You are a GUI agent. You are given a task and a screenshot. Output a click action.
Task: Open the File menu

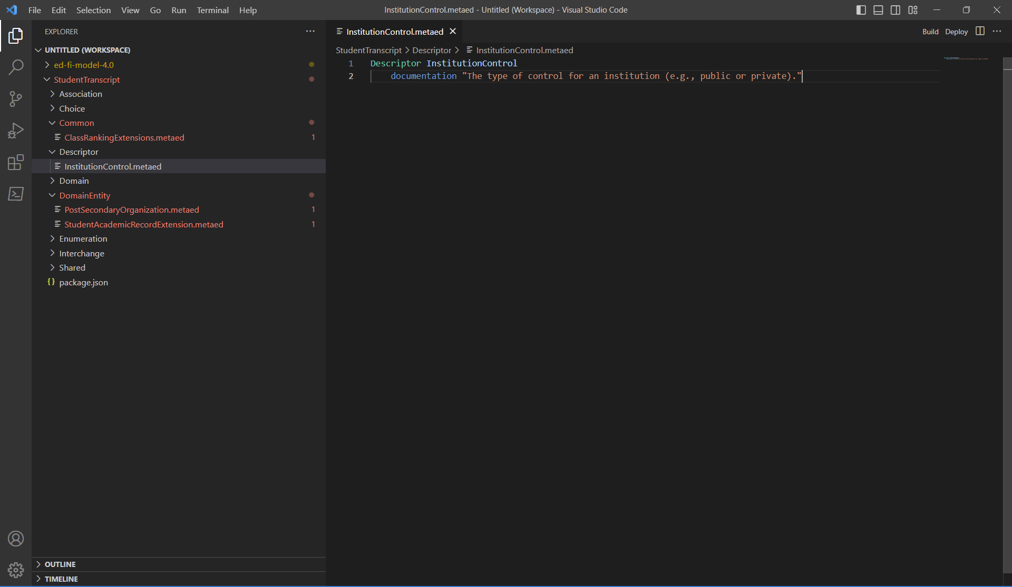point(35,10)
